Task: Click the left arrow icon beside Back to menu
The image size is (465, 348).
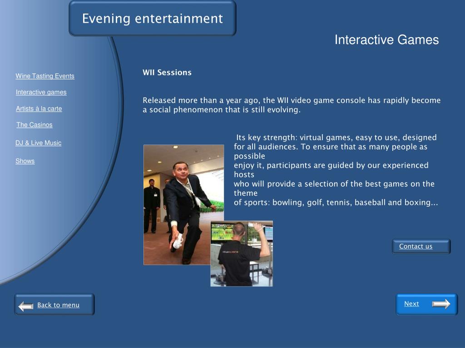Action: [25, 306]
